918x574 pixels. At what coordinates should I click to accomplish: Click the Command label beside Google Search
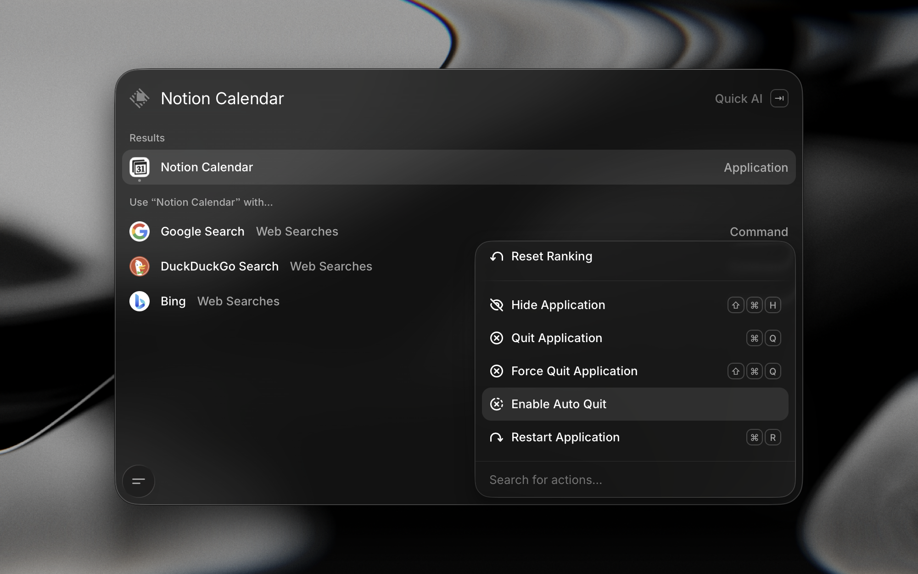pos(759,232)
